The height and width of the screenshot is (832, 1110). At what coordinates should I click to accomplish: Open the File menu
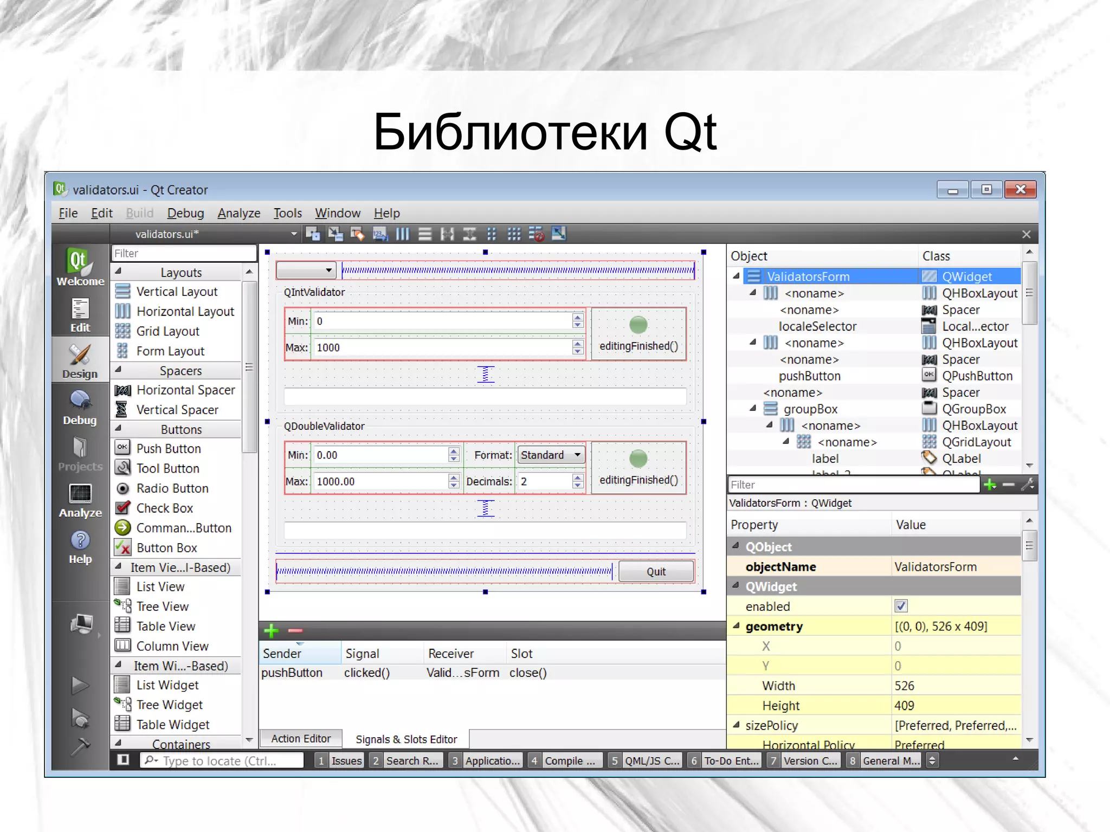(68, 213)
